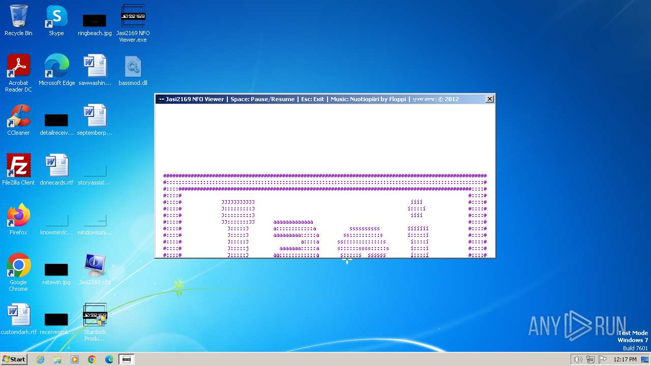Open the Recycle Bin desktop icon

coord(18,20)
